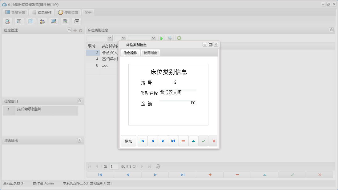This screenshot has height=190, width=338.
Task: Click the document page toolbar icon
Action: click(31, 21)
